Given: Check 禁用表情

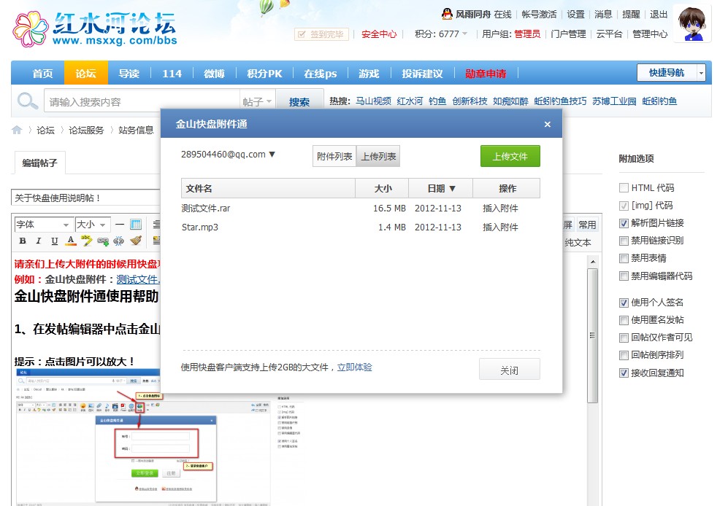Looking at the screenshot, I should (624, 258).
